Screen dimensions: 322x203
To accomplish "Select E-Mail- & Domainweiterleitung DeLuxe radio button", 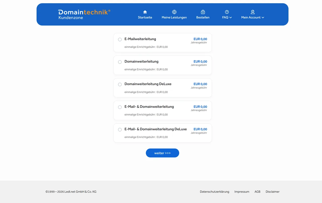I will (x=120, y=130).
